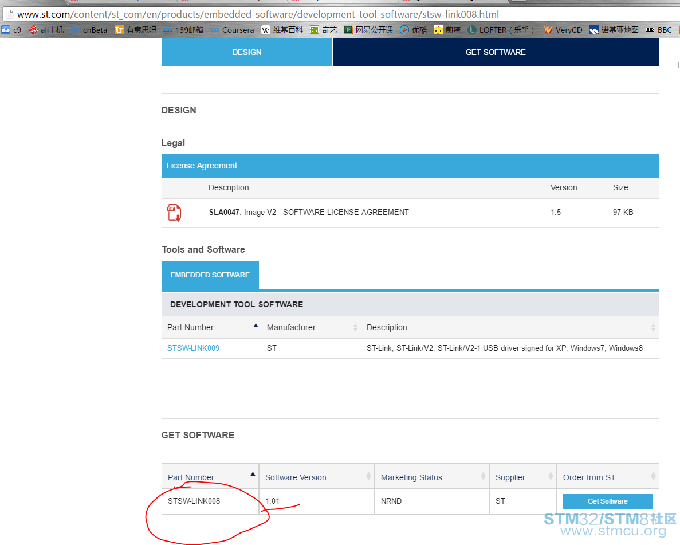Switch to the GET SOFTWARE tab
Screen dimensions: 680x545
tap(496, 52)
